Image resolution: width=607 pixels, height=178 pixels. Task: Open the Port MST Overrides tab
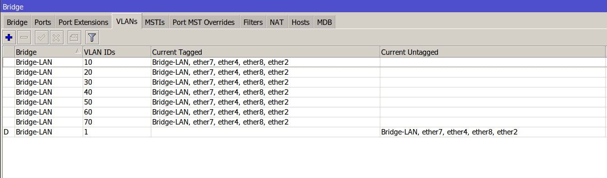point(204,22)
